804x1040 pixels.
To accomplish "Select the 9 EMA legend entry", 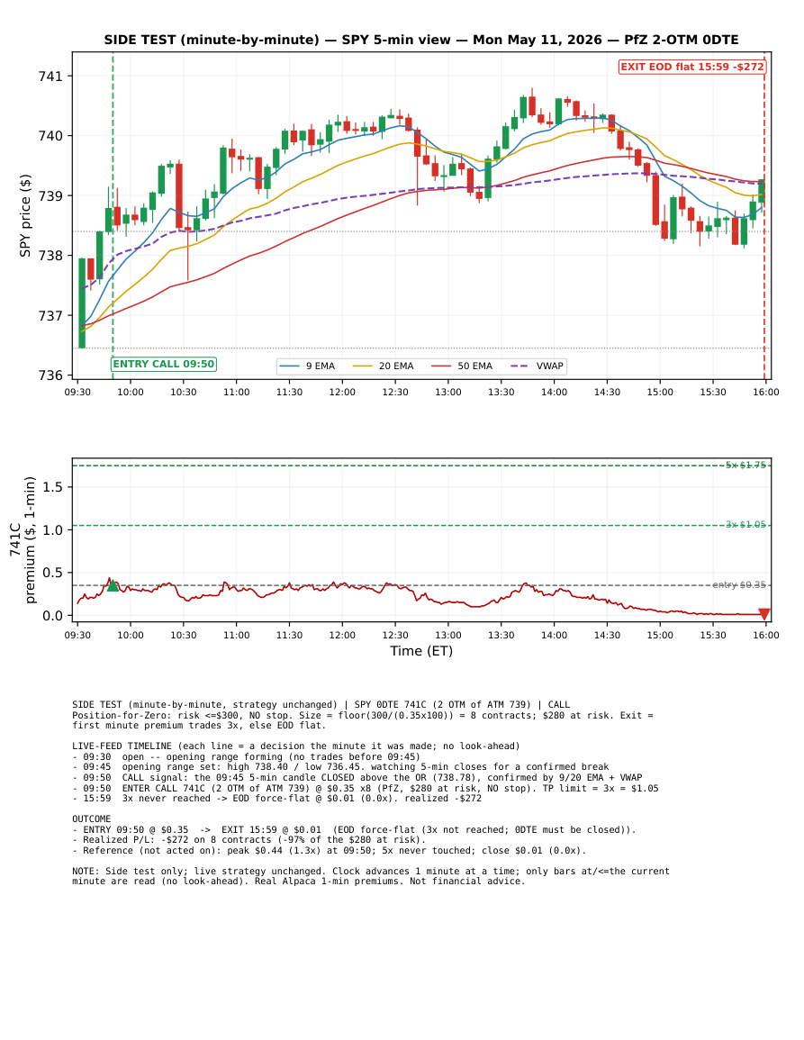I will (308, 366).
